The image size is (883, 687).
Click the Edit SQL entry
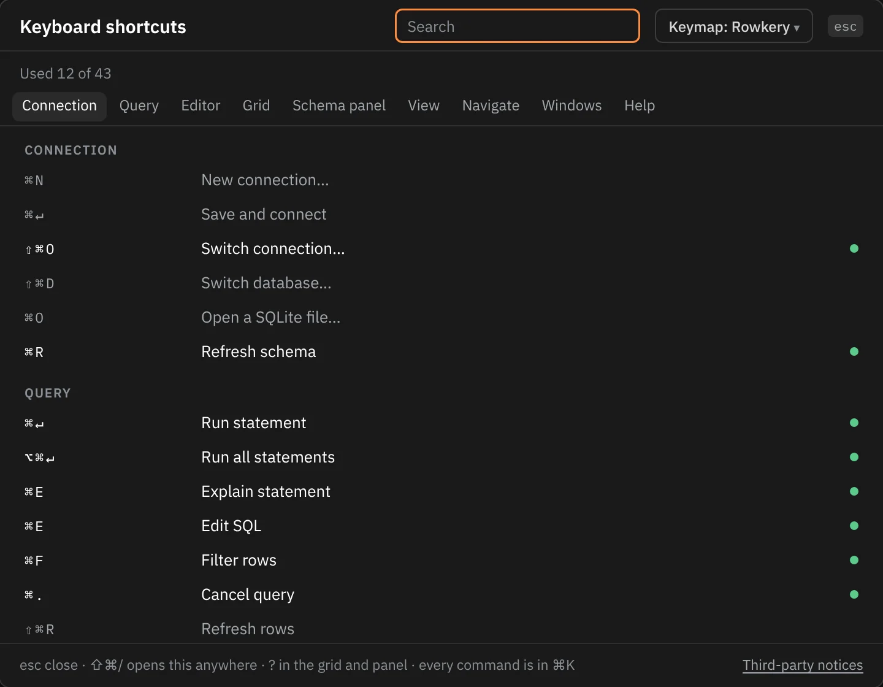click(442, 526)
